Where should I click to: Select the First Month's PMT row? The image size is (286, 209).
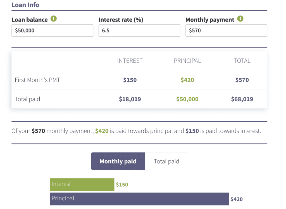coord(37,80)
